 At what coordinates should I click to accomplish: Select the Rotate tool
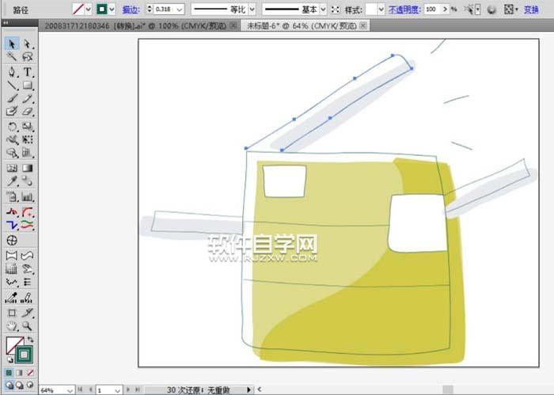(x=12, y=127)
